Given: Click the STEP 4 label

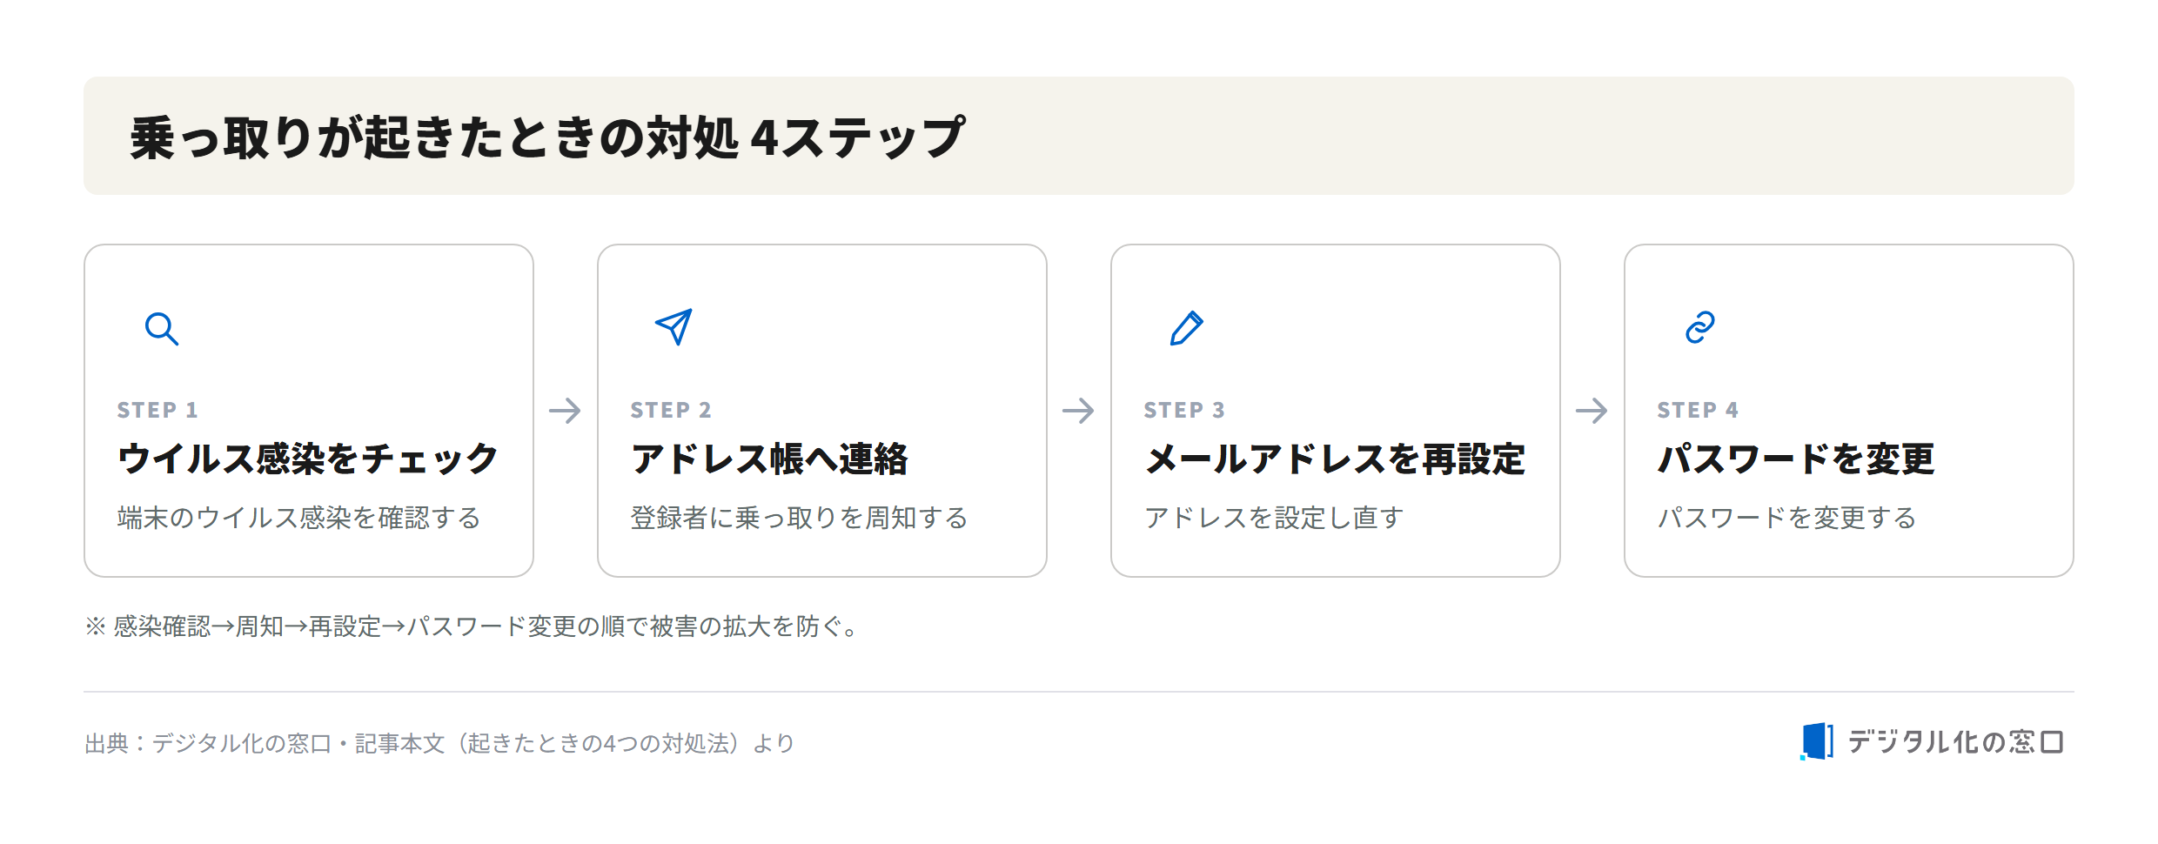Looking at the screenshot, I should 1698,410.
